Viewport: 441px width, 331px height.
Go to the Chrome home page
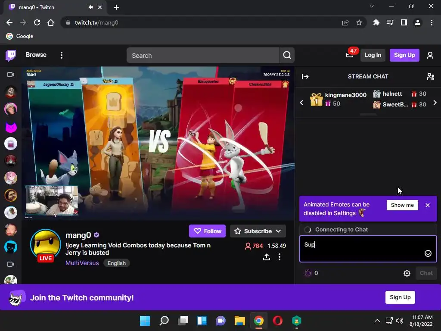(51, 22)
